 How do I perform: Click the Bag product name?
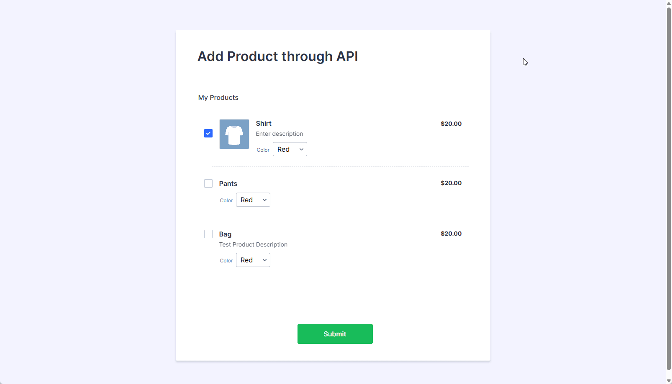(x=225, y=234)
